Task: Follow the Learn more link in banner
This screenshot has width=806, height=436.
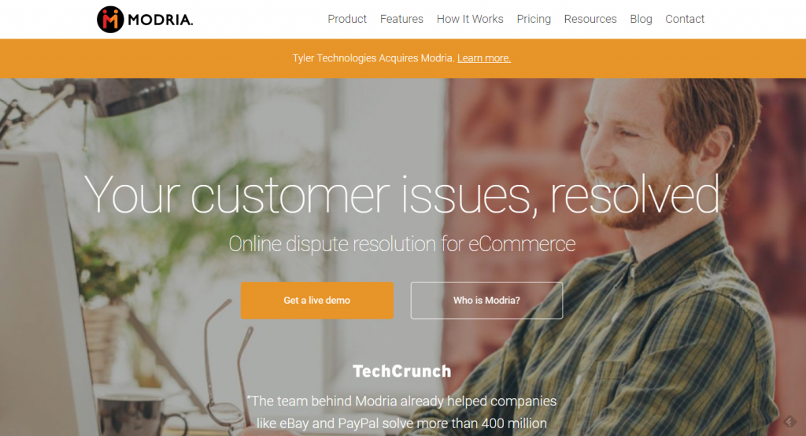Action: pyautogui.click(x=484, y=58)
